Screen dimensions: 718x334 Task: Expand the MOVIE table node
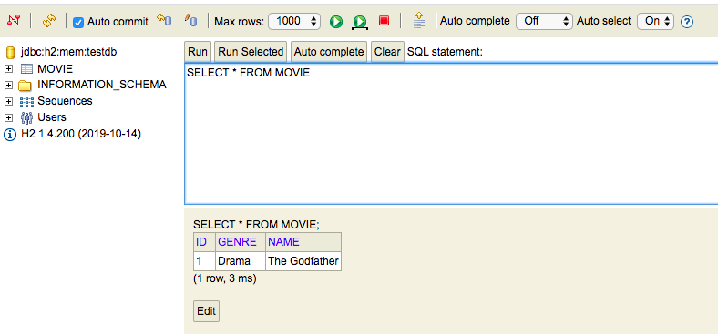point(8,69)
